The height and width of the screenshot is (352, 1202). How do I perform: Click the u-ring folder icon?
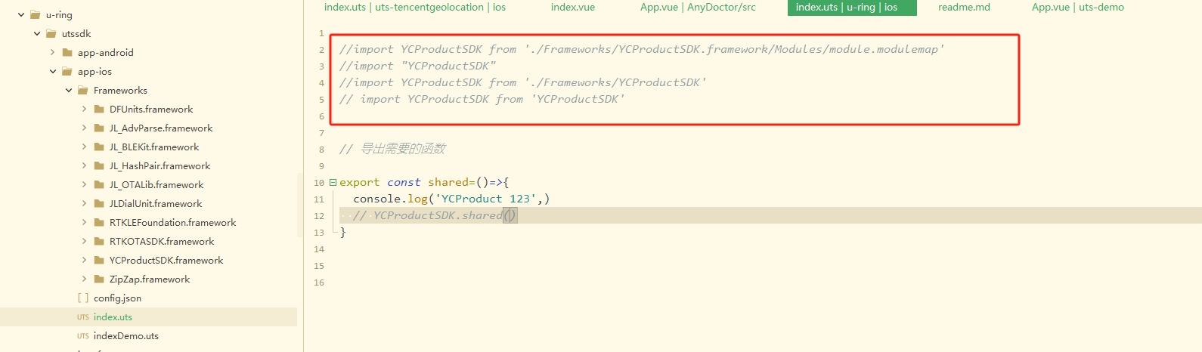(36, 14)
